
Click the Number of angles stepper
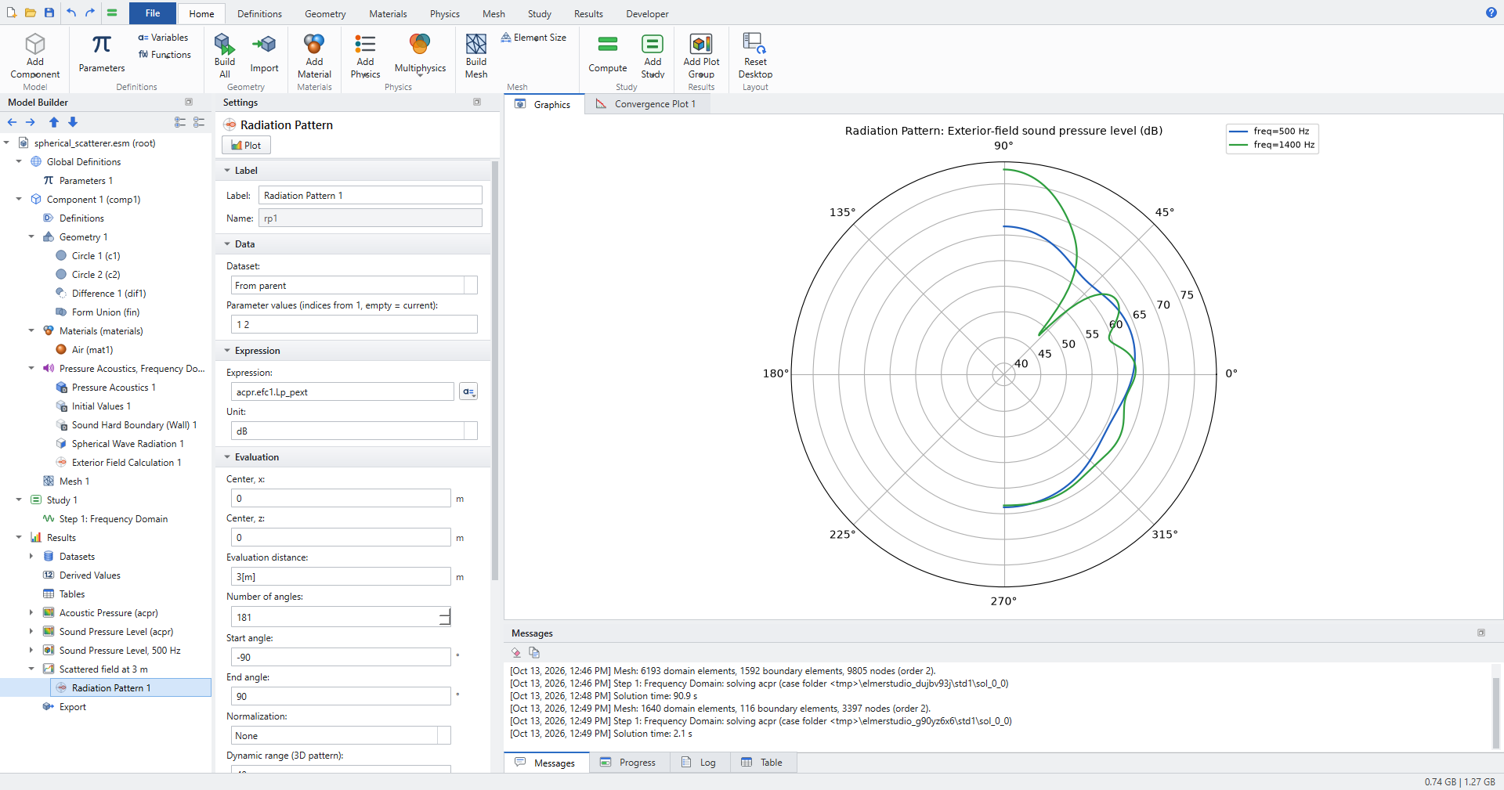[x=445, y=617]
